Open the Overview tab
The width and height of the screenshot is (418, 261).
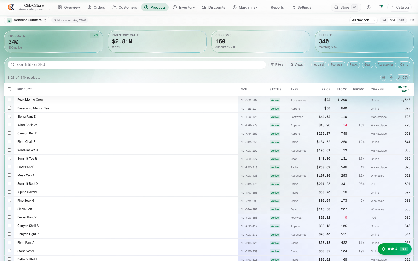point(69,7)
